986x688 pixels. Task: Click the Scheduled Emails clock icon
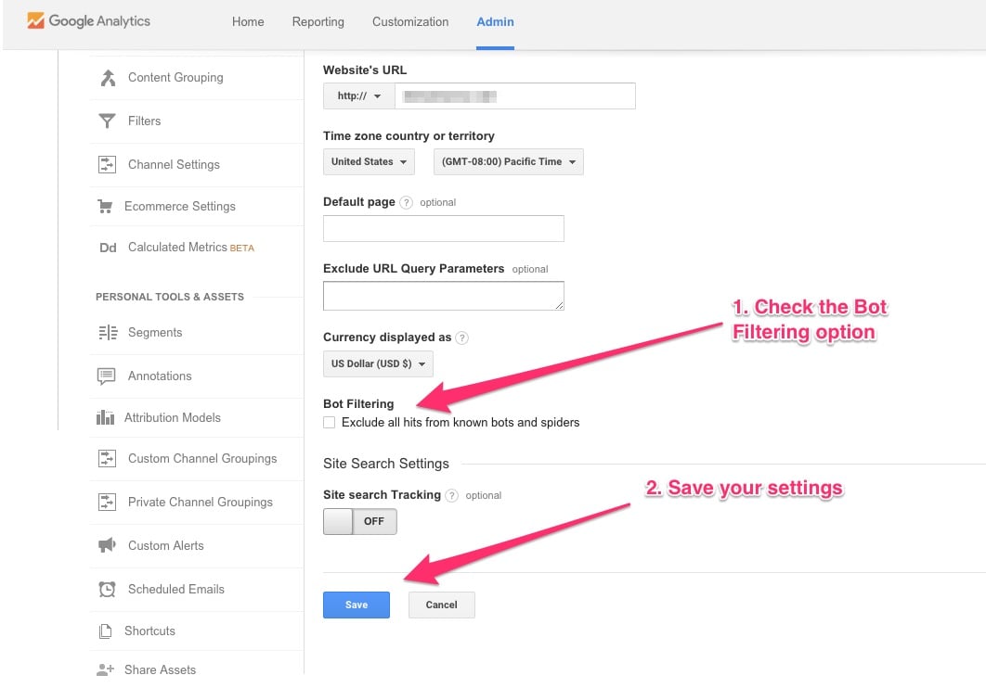click(108, 590)
